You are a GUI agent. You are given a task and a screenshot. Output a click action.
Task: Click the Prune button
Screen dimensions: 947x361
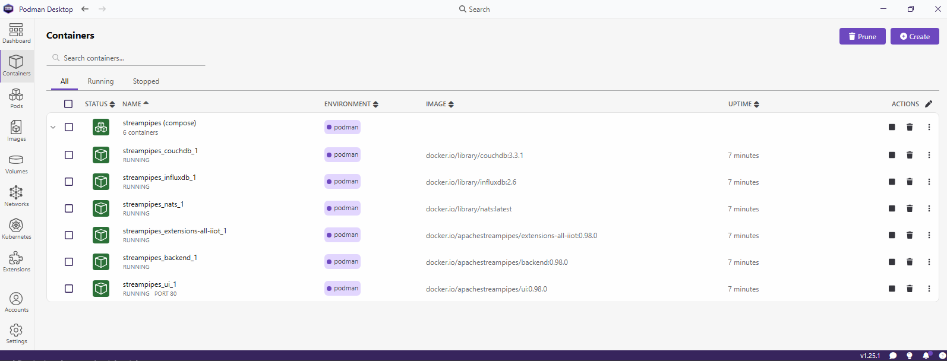862,36
